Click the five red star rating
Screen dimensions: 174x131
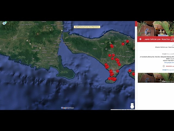tap(169, 66)
